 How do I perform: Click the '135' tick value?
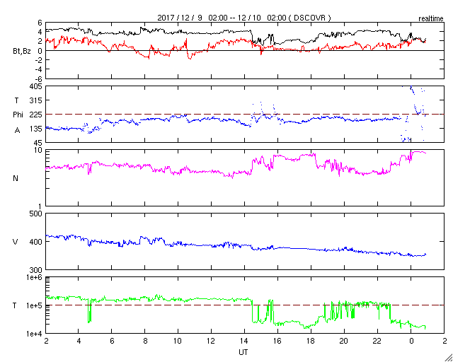tap(36, 129)
